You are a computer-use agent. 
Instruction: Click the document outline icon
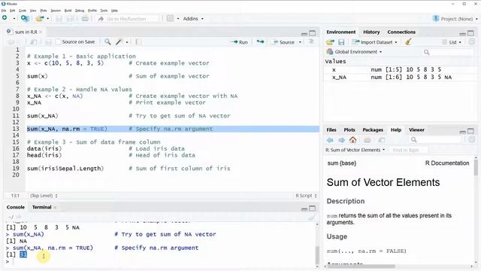(311, 42)
